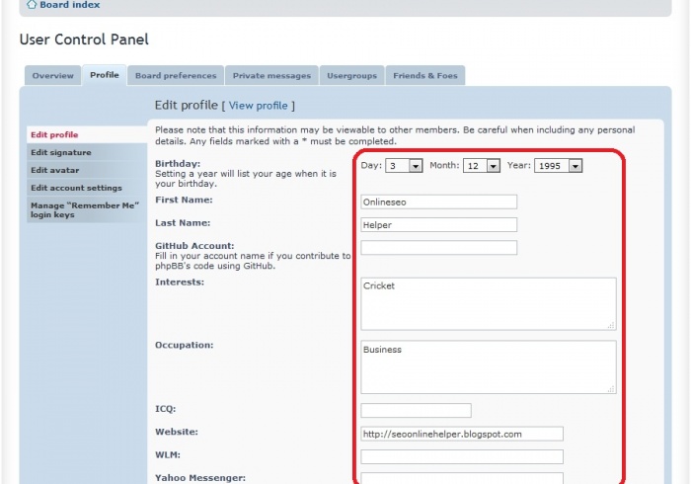Switch to the Overview tab
This screenshot has width=691, height=484.
[52, 76]
